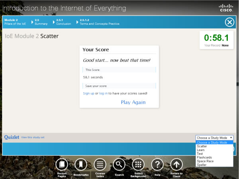
Task: Open the Recent Pages icon
Action: (61, 164)
